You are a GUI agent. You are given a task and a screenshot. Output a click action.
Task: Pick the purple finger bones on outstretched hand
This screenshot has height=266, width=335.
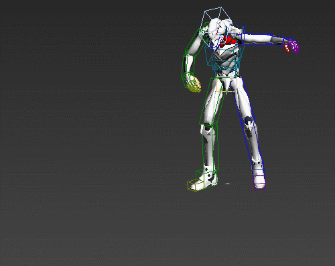[294, 46]
